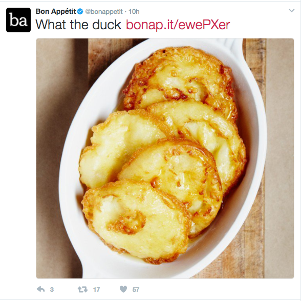The height and width of the screenshot is (301, 301).
Task: Like the tweet with heart icon
Action: [123, 289]
